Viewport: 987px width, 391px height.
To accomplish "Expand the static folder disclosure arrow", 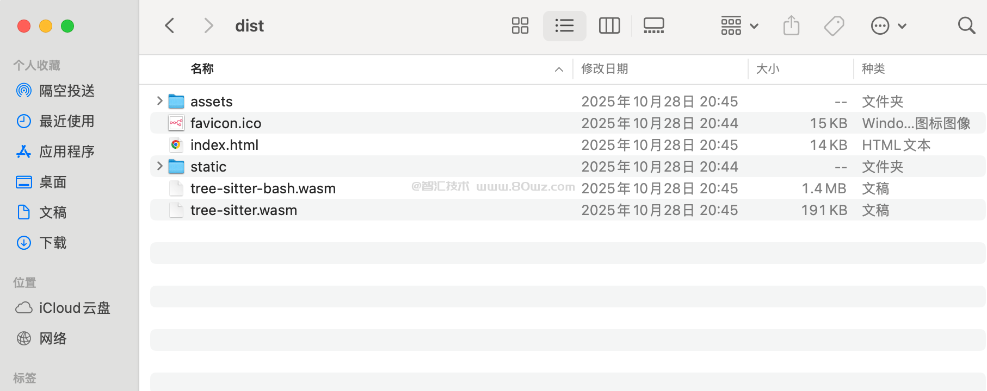I will (x=159, y=166).
